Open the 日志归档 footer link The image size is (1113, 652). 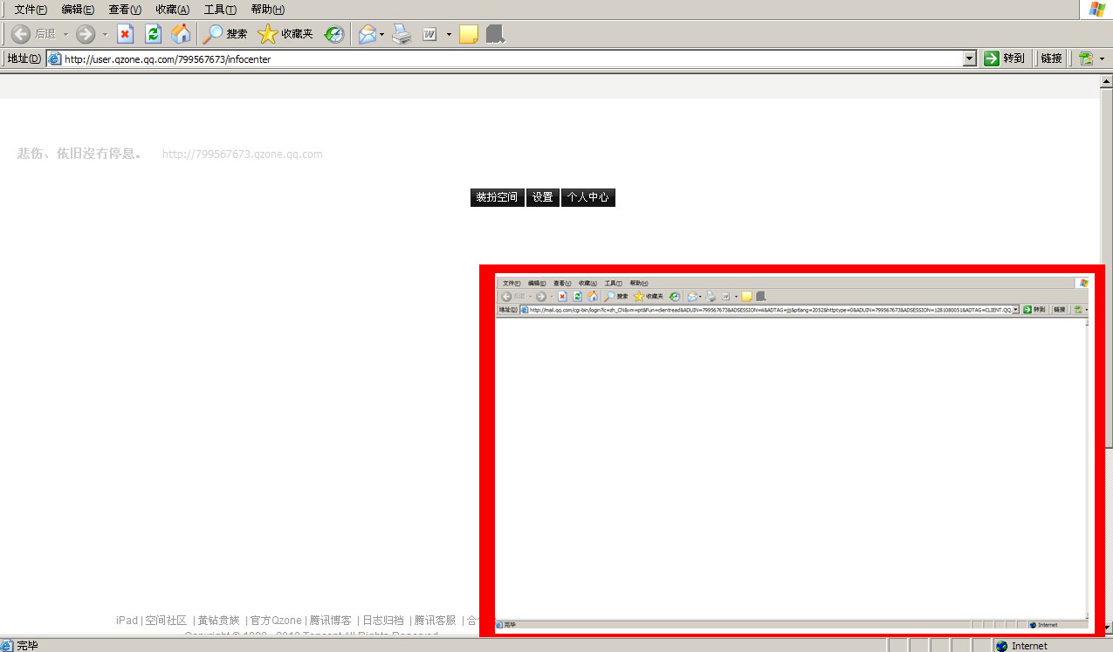coord(383,620)
